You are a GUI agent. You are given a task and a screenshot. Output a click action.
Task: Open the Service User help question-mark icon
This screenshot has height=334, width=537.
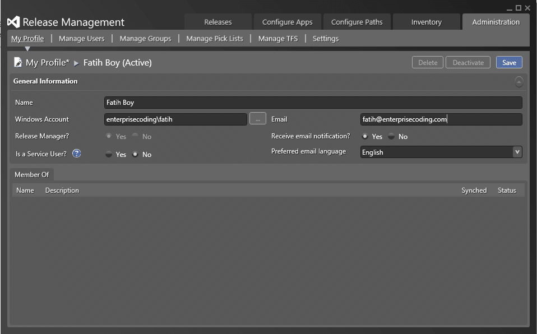pos(76,154)
